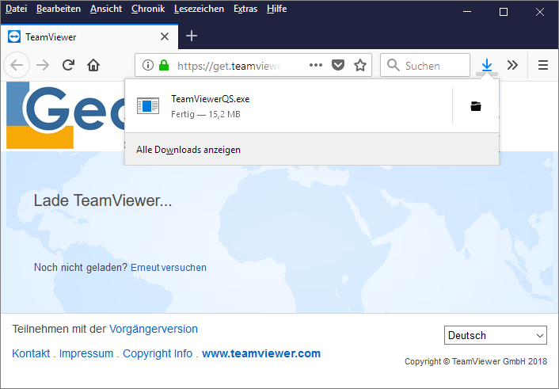Viewport: 559px width, 389px height.
Task: Follow the Vorgängerversion link
Action: click(154, 329)
